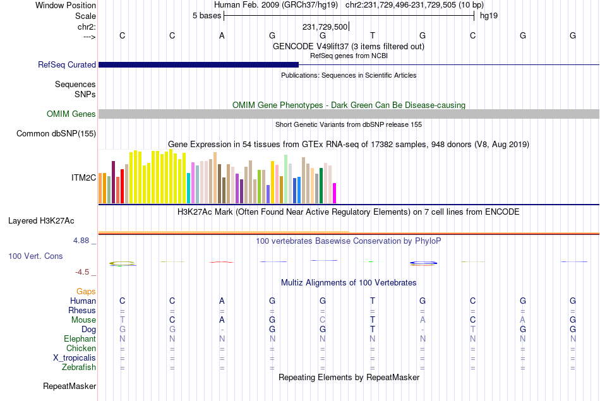
Task: Click the hg19 label beside scale bar
Action: 489,16
